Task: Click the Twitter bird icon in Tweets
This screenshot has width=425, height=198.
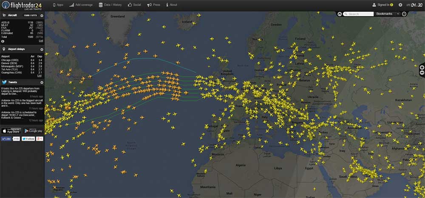Action: [4, 82]
